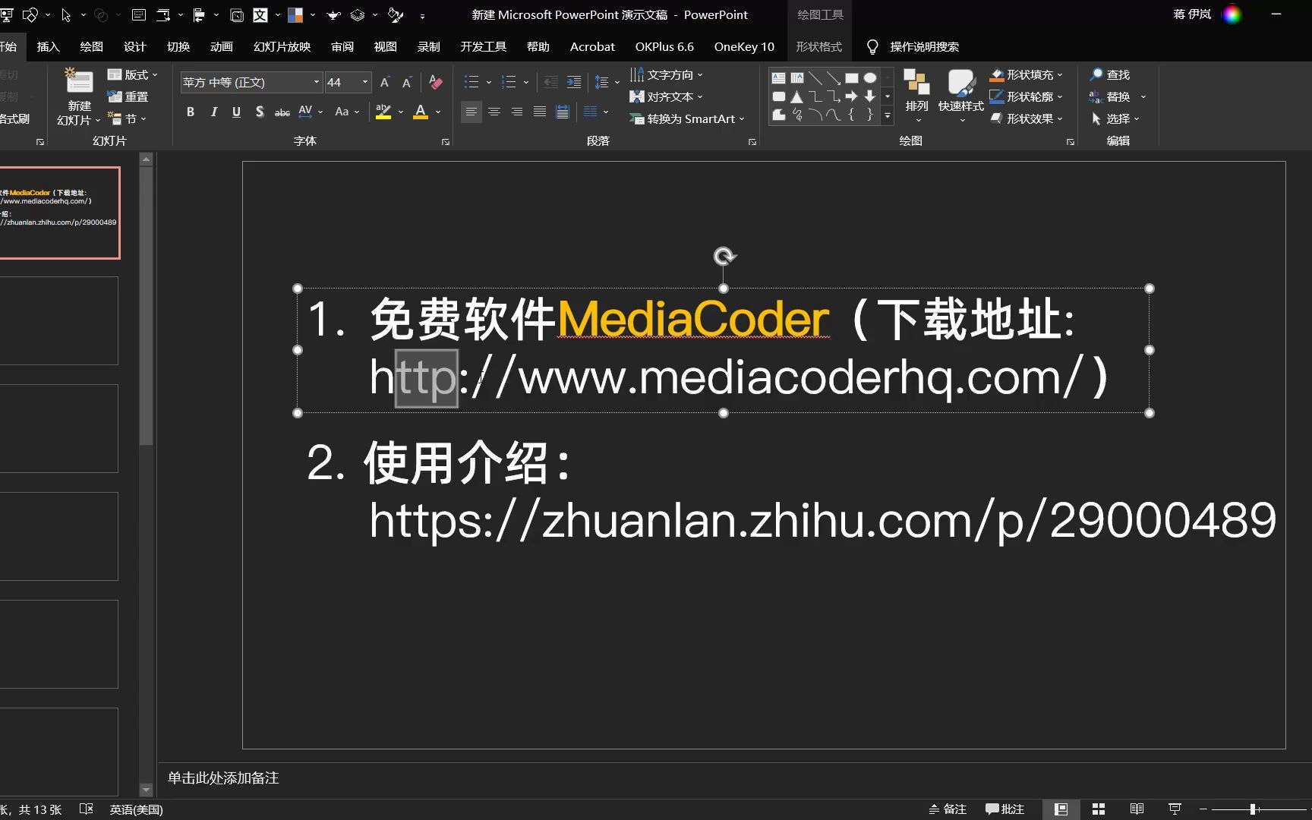The height and width of the screenshot is (820, 1312).
Task: Click the lightbulb Tell Me icon
Action: [872, 47]
